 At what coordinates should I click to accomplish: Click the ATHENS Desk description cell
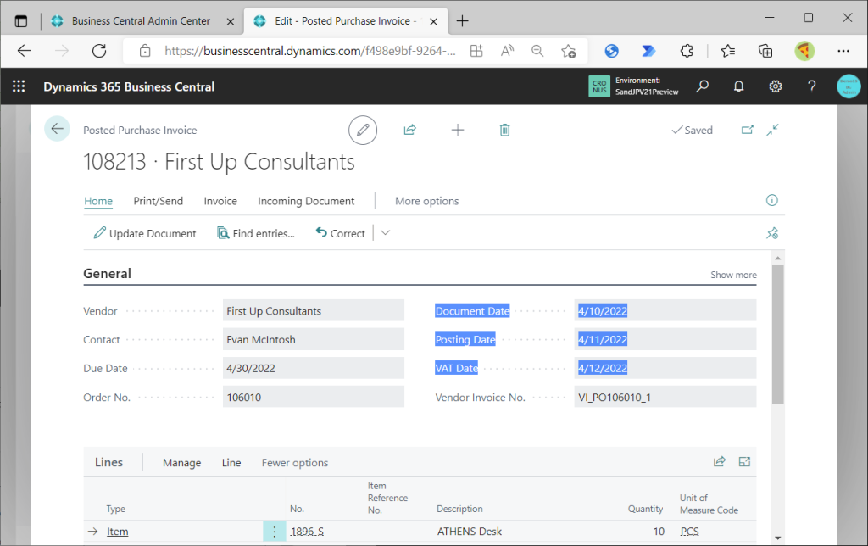pyautogui.click(x=470, y=532)
